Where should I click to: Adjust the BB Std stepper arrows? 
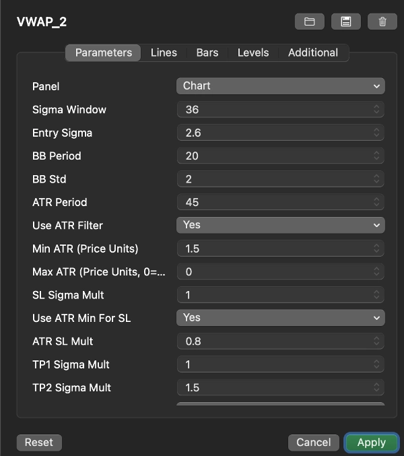376,179
